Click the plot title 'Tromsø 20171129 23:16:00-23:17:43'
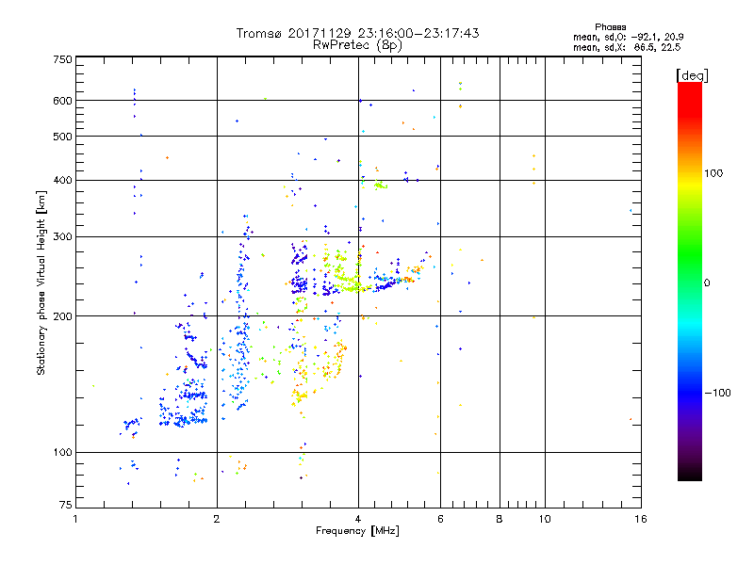Viewport: 754px width, 565px height. [357, 33]
